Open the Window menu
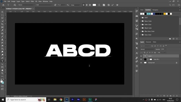The height and width of the screenshot is (102, 181). coord(45,1)
